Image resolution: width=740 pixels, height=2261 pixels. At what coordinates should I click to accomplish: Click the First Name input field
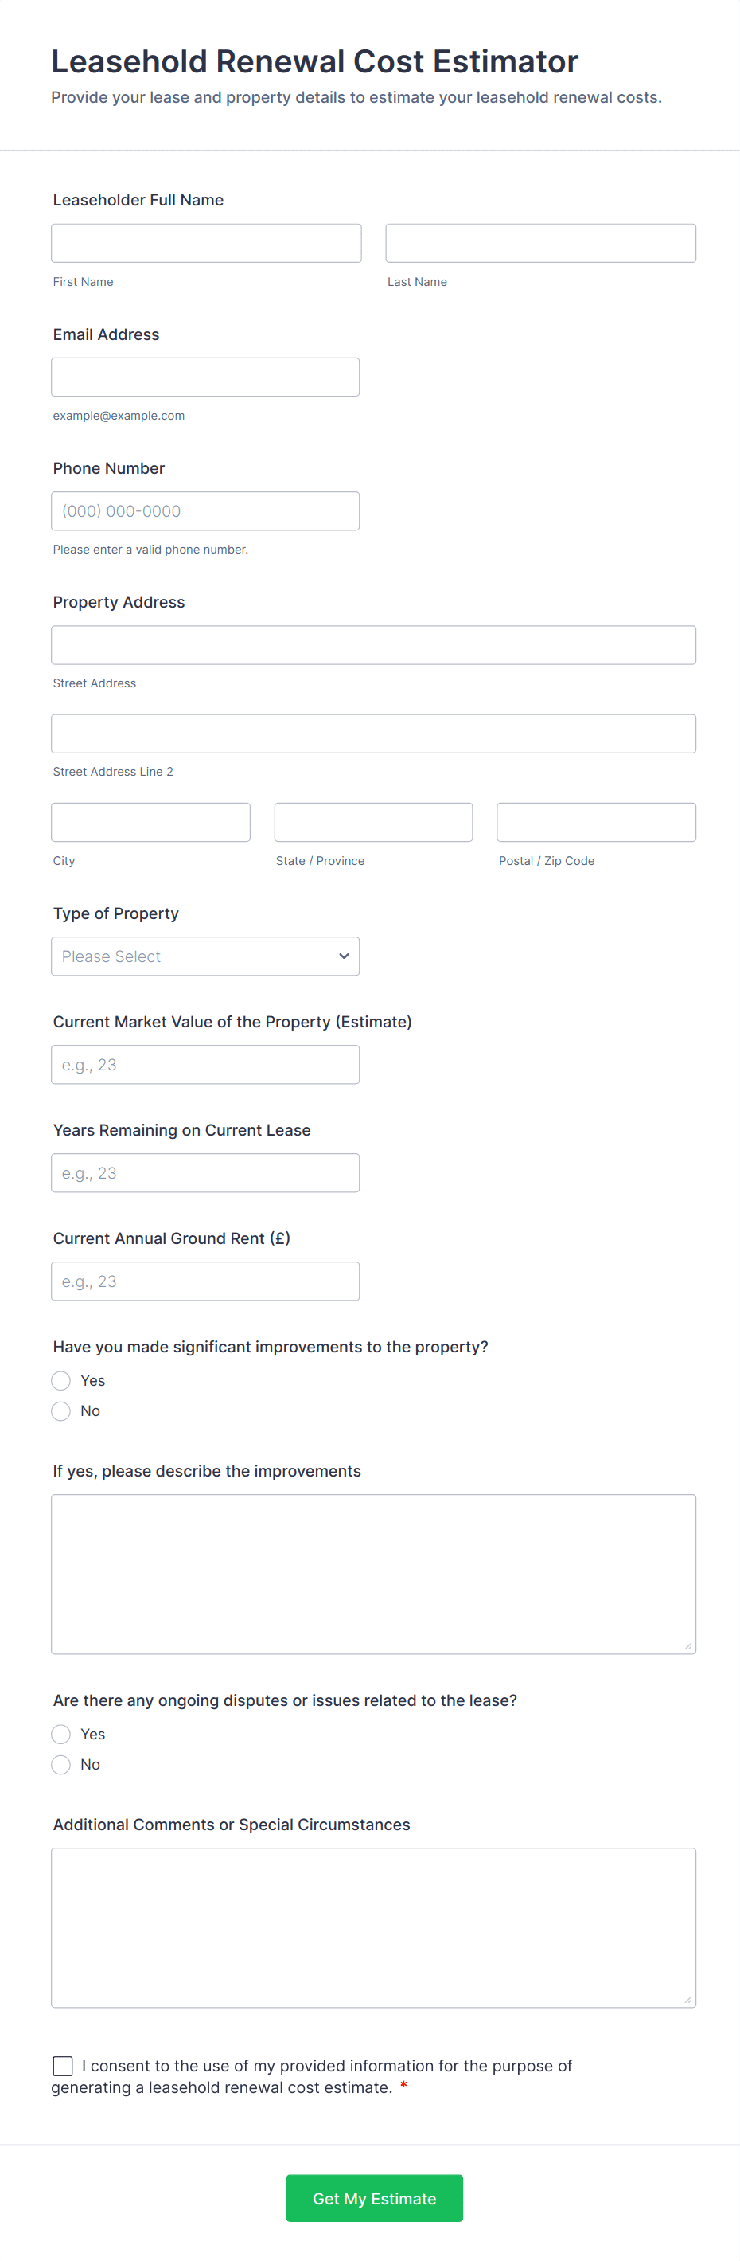[x=206, y=243]
